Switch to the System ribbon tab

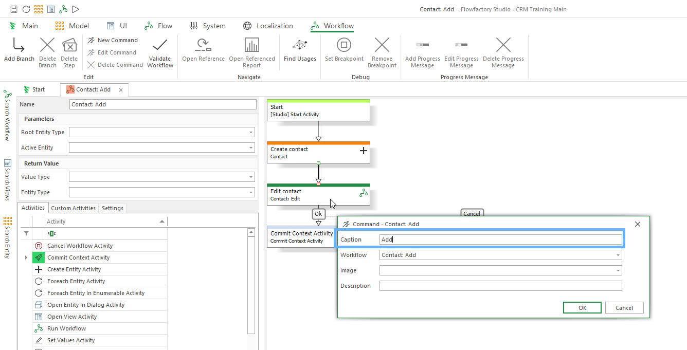[x=208, y=26]
